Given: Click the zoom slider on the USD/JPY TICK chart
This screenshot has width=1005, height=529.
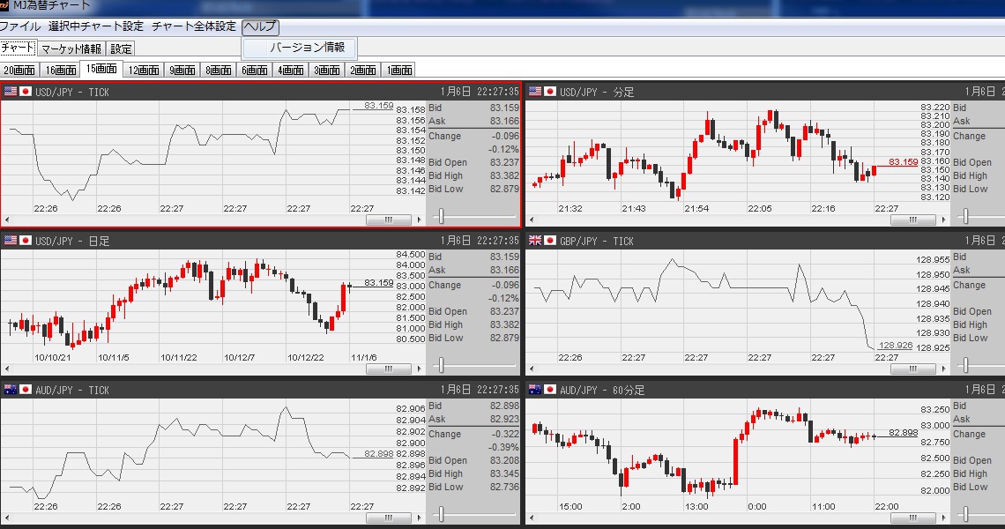Looking at the screenshot, I should pos(441,217).
